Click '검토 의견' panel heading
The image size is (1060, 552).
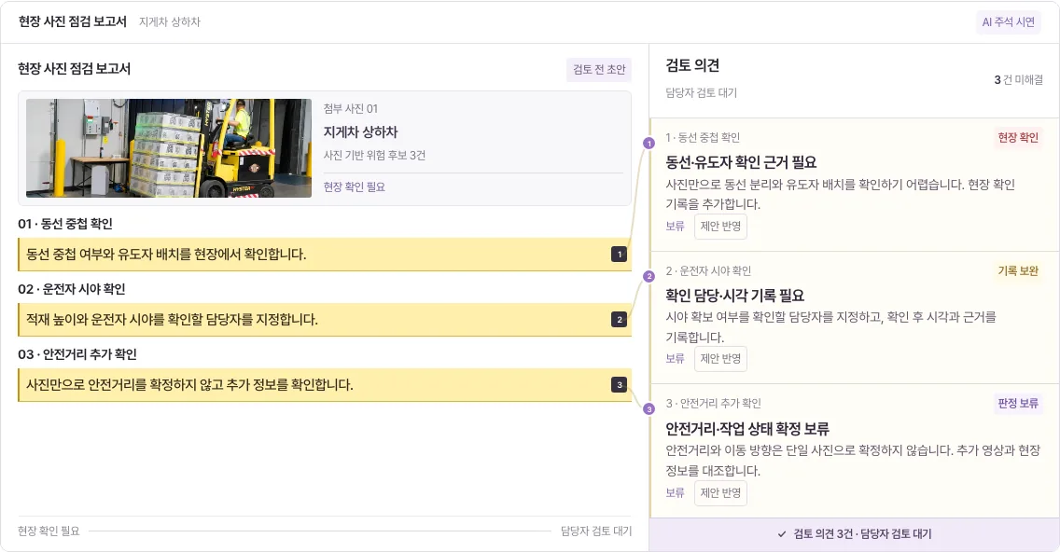[692, 65]
